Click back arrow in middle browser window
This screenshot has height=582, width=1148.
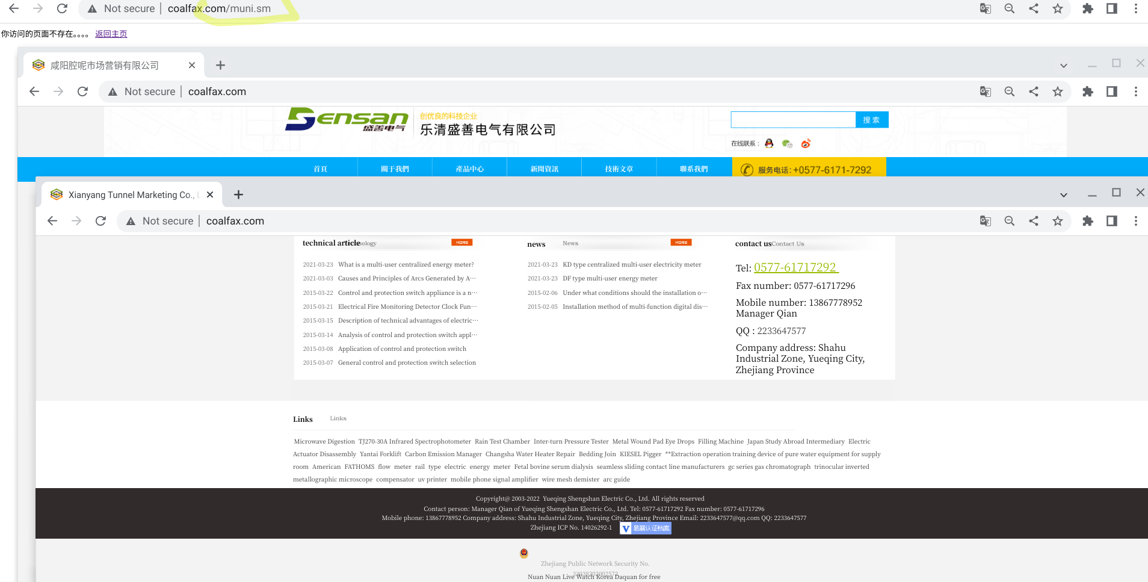tap(34, 91)
